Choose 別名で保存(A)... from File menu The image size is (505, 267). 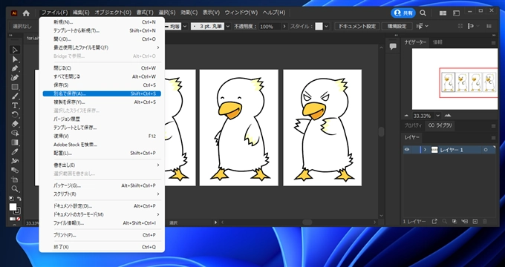pyautogui.click(x=102, y=93)
